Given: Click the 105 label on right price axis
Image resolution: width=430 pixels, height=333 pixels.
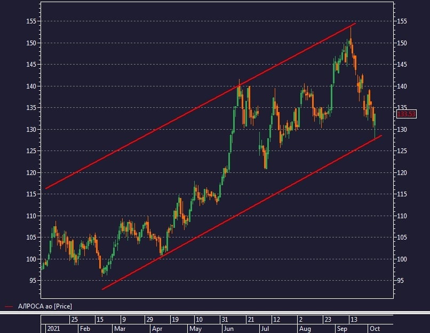Looking at the screenshot, I should [402, 237].
